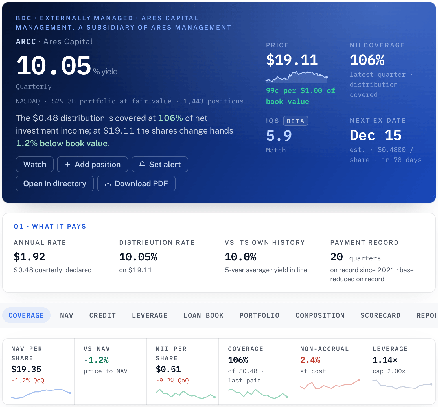The height and width of the screenshot is (407, 438).
Task: Open the stock in directory
Action: pyautogui.click(x=55, y=183)
